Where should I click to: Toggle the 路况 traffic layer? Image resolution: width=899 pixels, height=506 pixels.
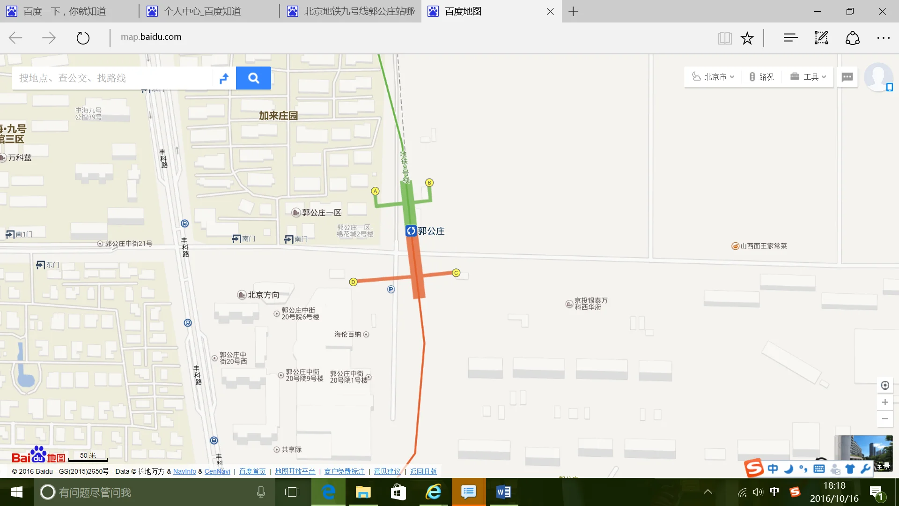(x=761, y=77)
